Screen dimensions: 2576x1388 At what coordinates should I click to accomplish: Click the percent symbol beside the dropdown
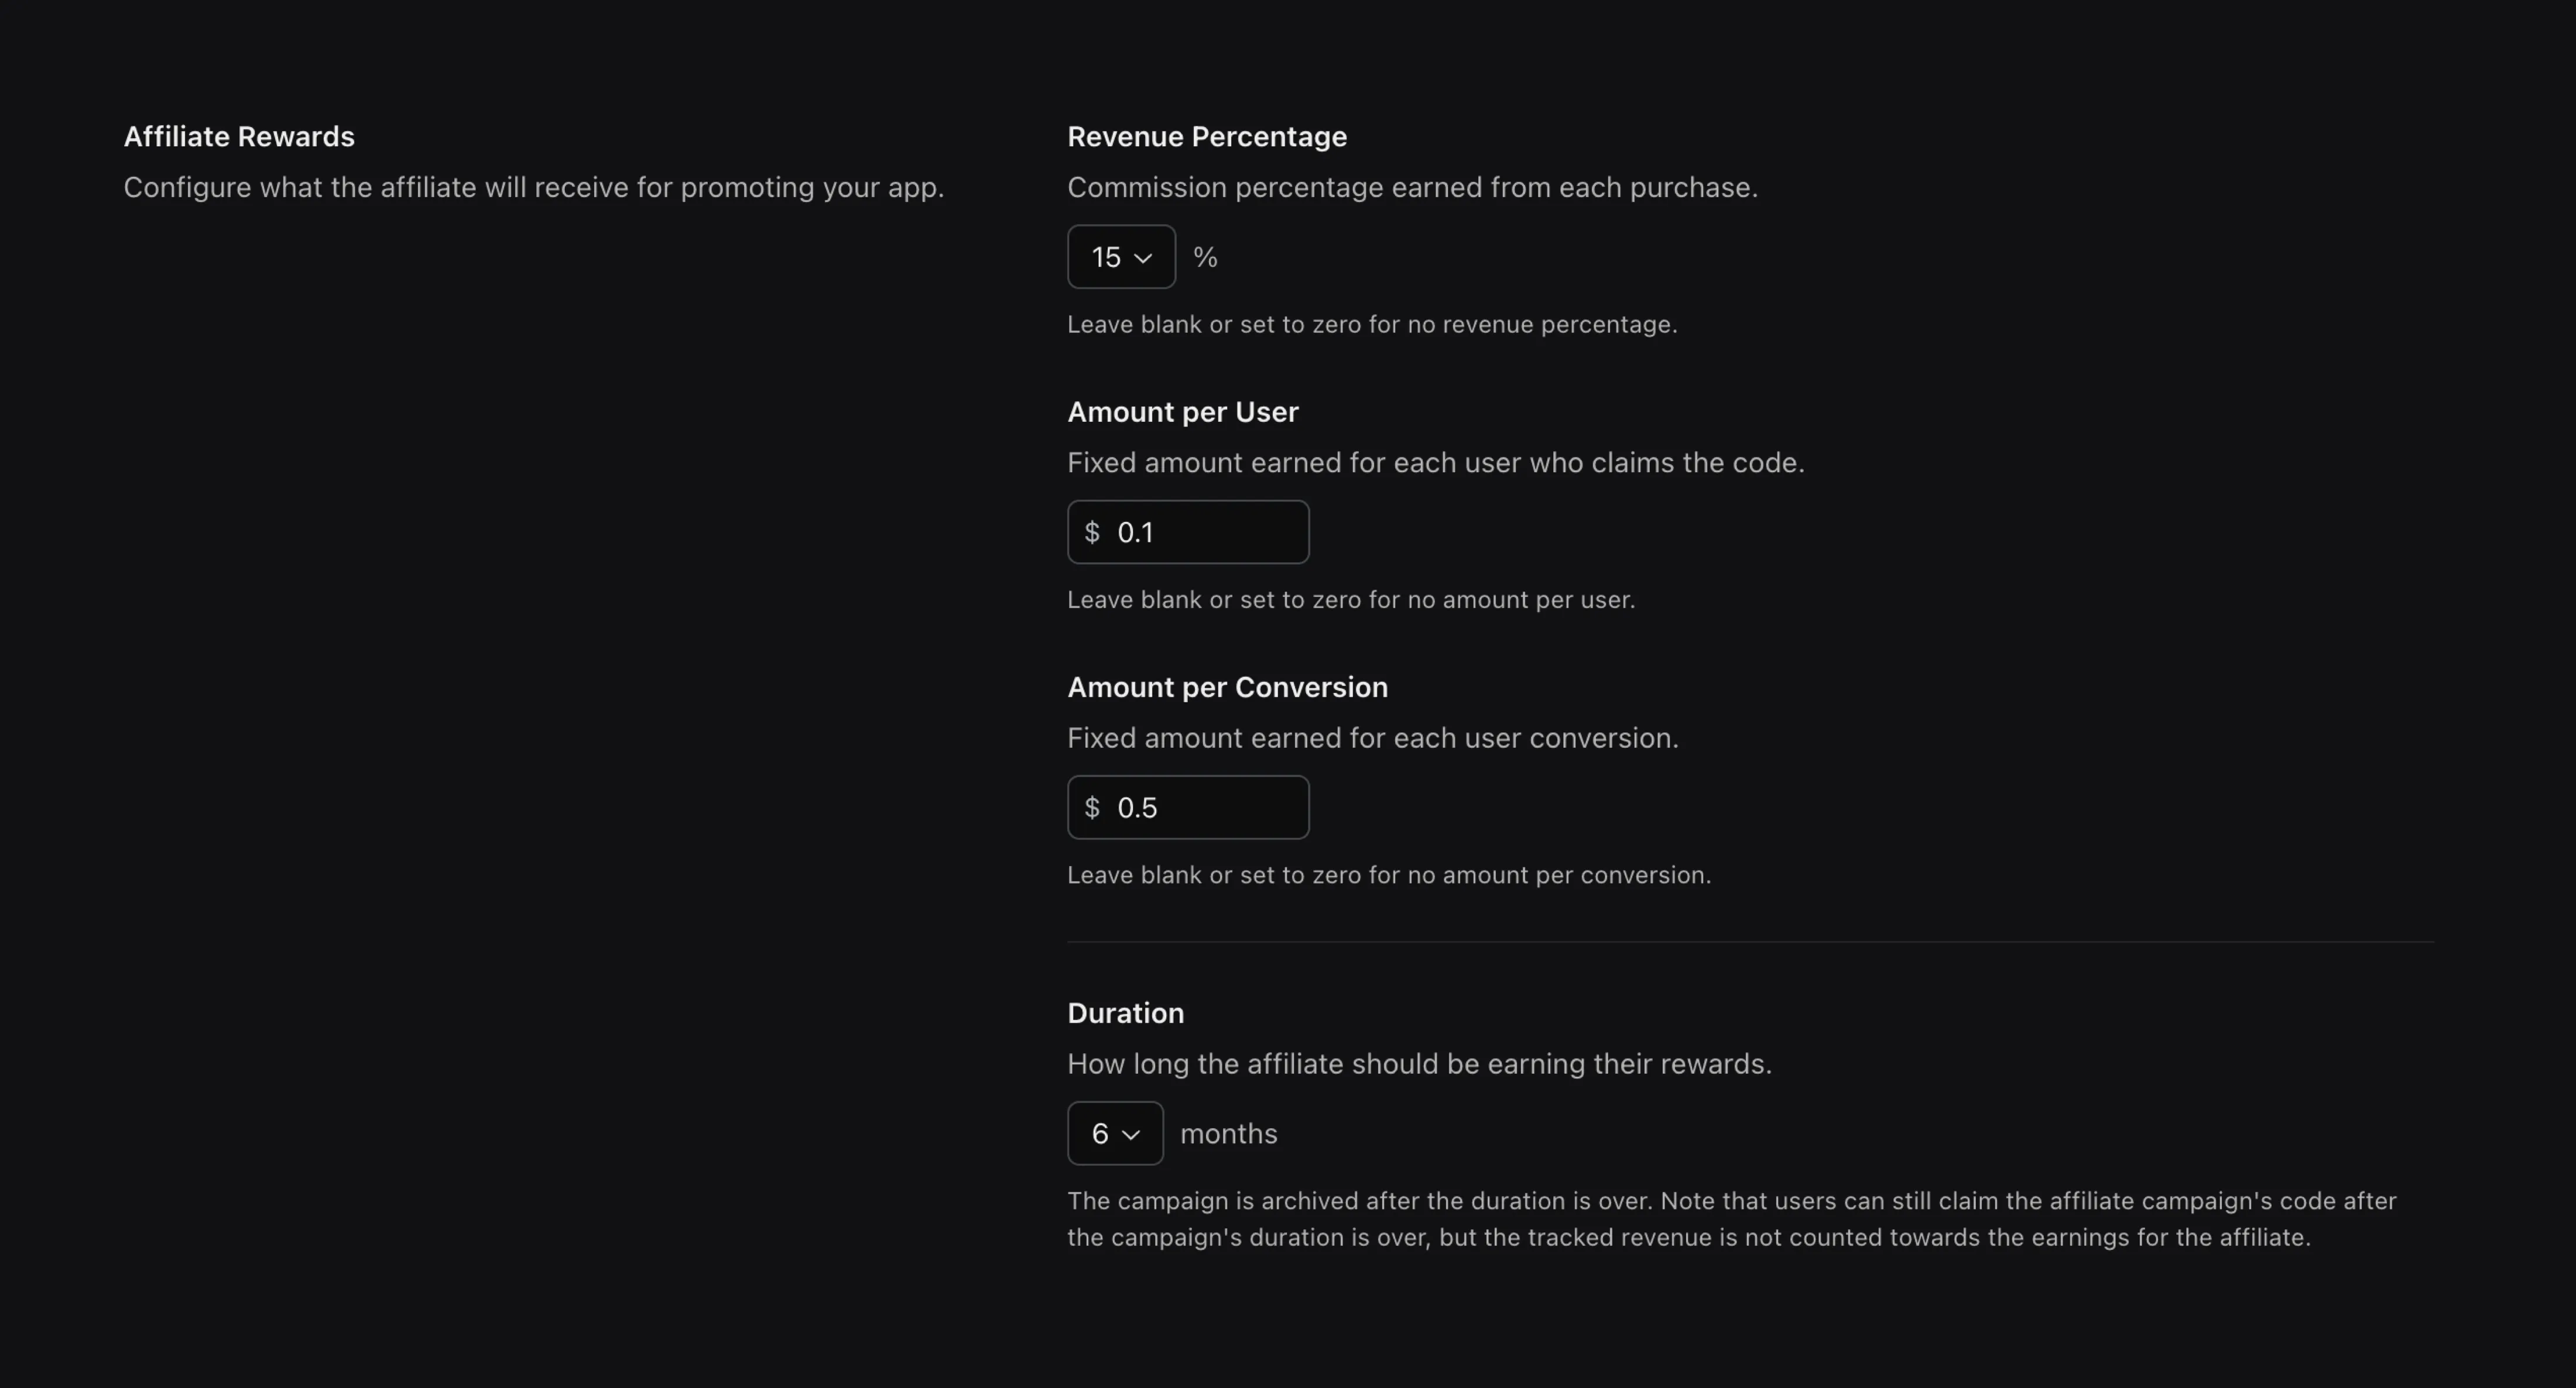tap(1205, 258)
